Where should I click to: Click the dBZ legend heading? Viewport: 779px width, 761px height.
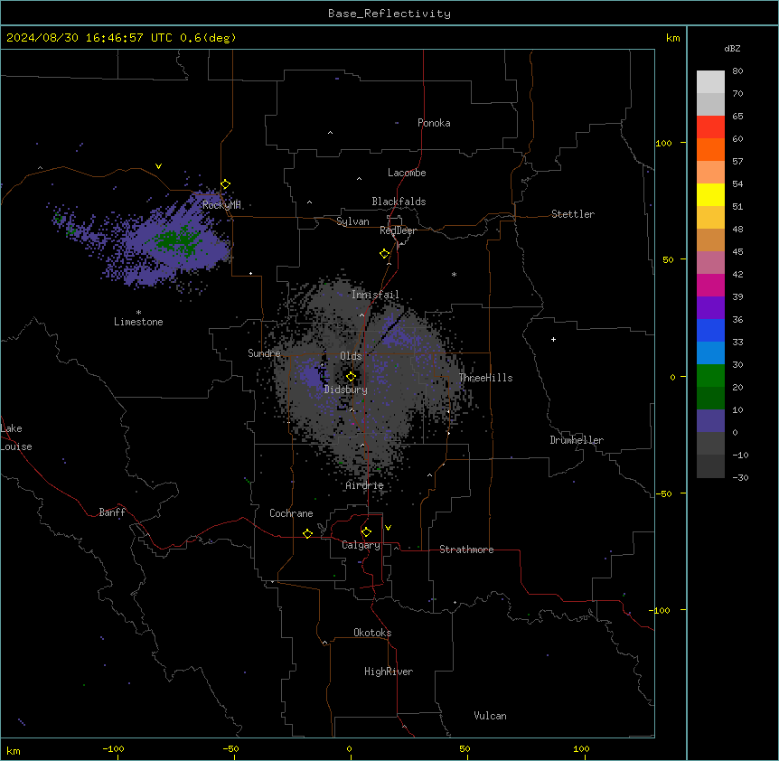(732, 48)
